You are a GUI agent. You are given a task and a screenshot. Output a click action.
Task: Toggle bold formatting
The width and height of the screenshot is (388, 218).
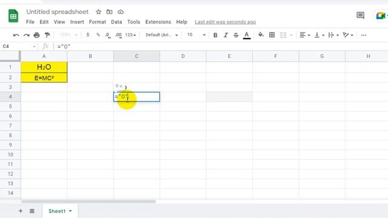(215, 35)
